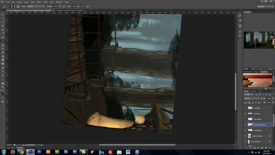The image size is (275, 155).
Task: Click the Flow value field in the options bar
Action: tap(74, 6)
